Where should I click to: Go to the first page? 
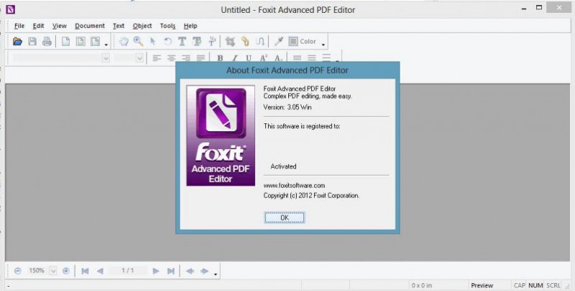(85, 271)
